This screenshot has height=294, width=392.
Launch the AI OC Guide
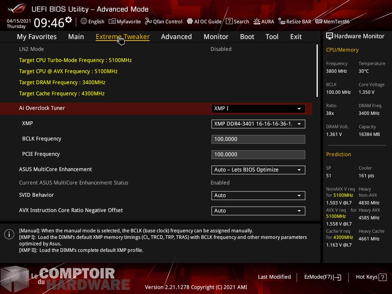[x=204, y=21]
